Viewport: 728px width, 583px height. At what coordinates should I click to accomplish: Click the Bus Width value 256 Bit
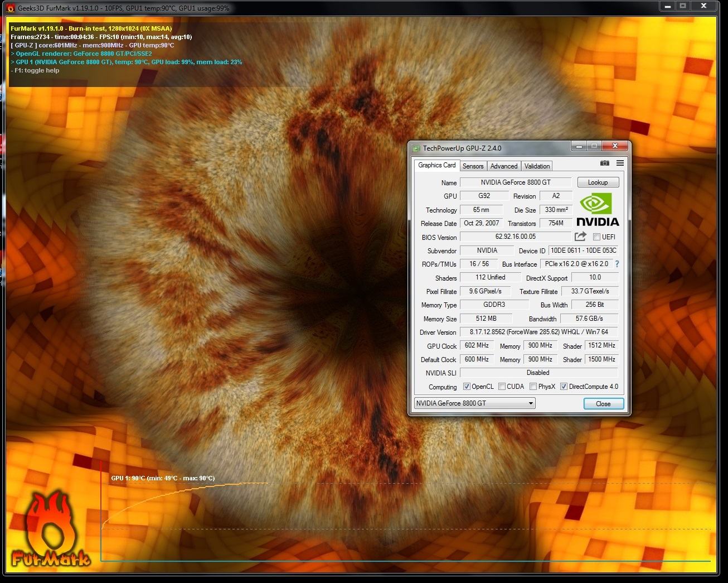(x=594, y=305)
